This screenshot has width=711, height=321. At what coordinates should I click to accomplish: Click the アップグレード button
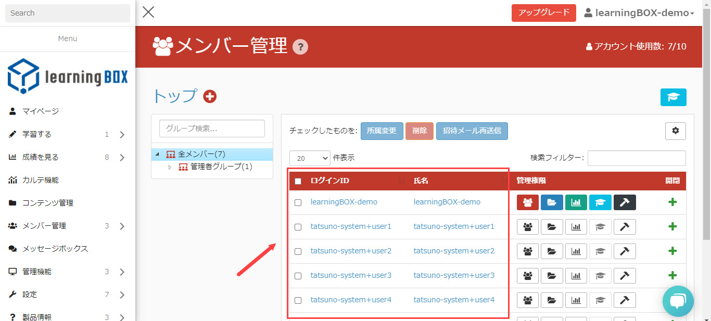(543, 13)
